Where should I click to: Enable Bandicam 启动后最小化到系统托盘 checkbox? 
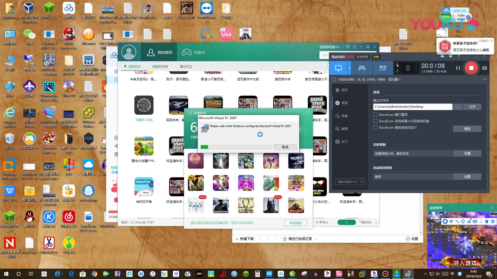point(375,121)
